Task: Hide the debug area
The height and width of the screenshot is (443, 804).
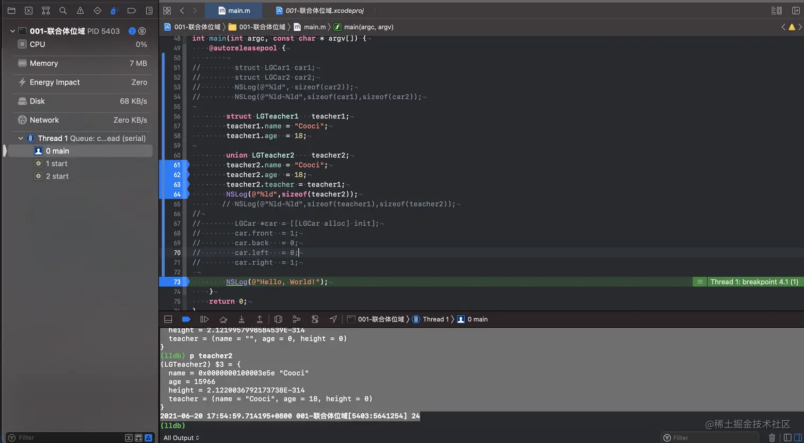Action: (x=168, y=319)
